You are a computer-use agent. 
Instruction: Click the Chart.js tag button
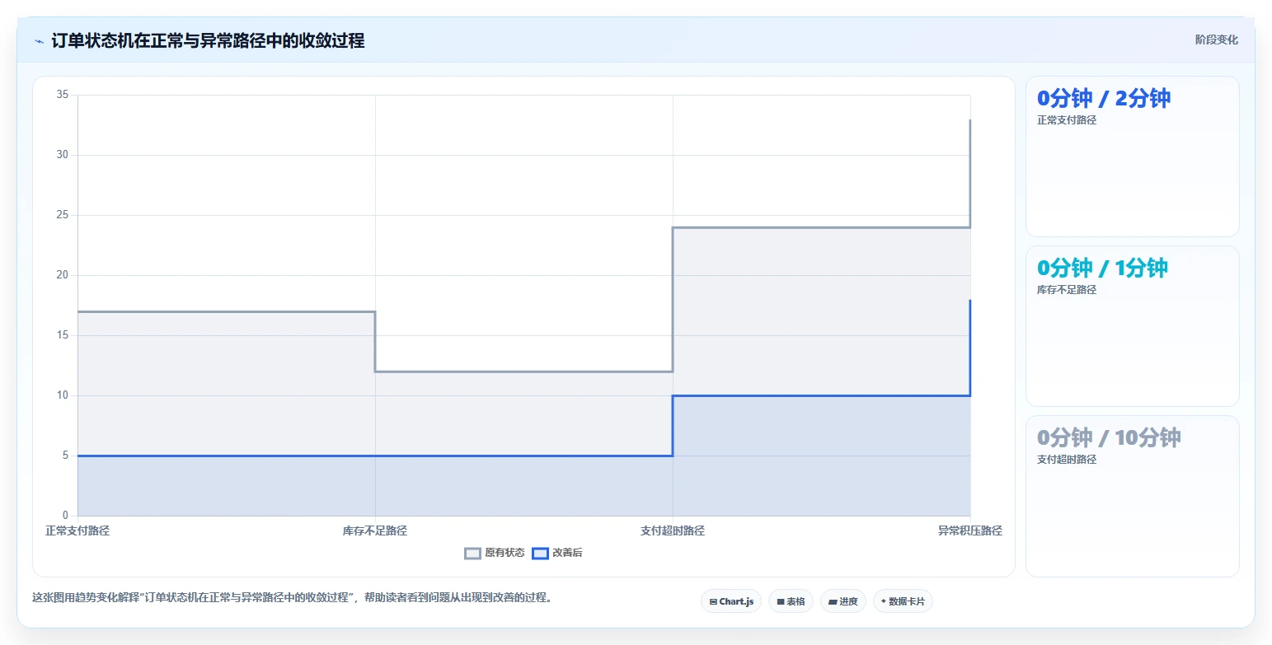click(731, 601)
